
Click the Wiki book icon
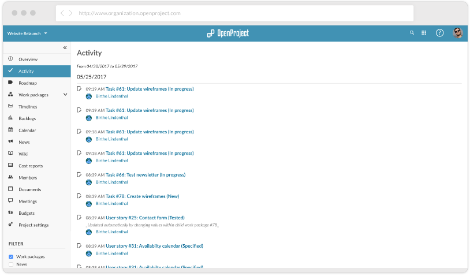pyautogui.click(x=10, y=154)
